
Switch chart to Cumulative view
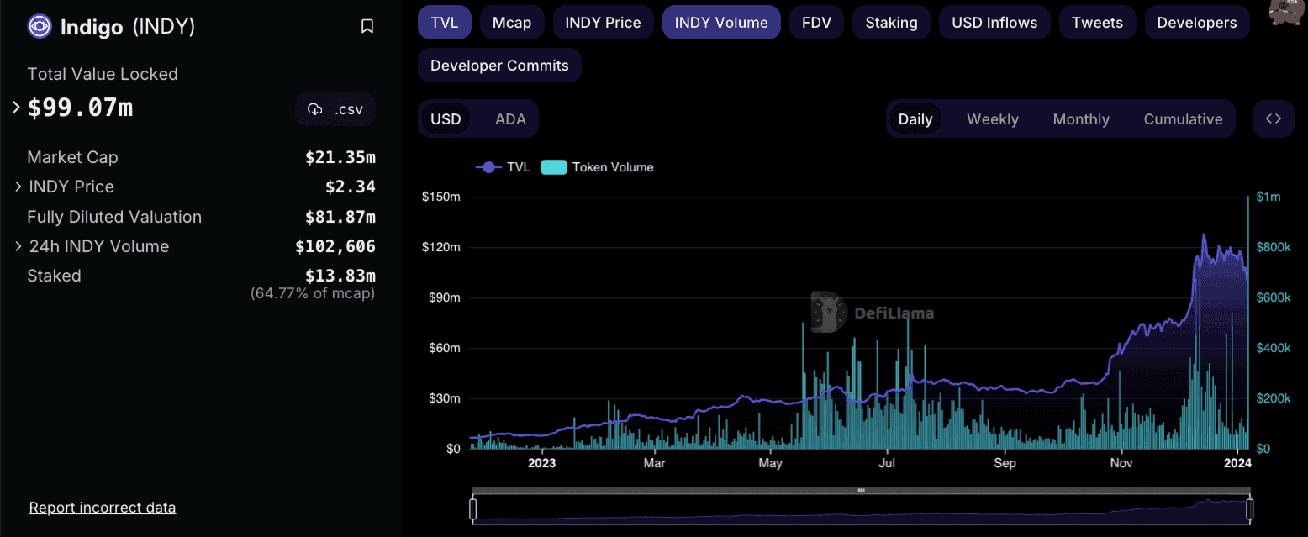tap(1182, 119)
